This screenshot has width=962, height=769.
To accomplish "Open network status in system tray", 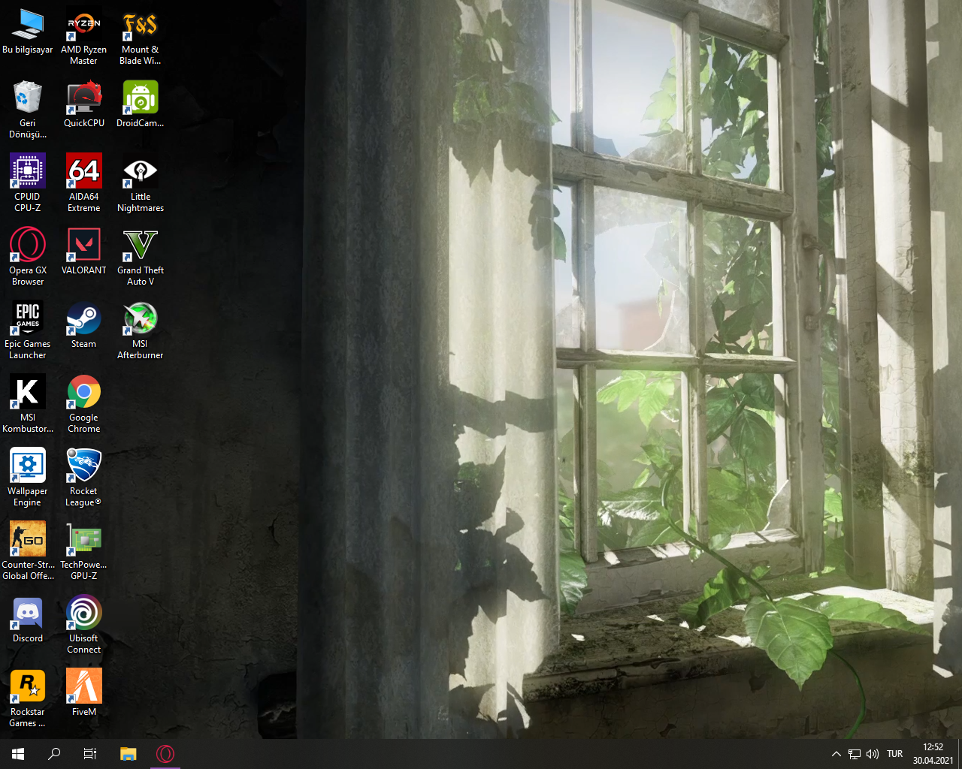I will pyautogui.click(x=855, y=754).
